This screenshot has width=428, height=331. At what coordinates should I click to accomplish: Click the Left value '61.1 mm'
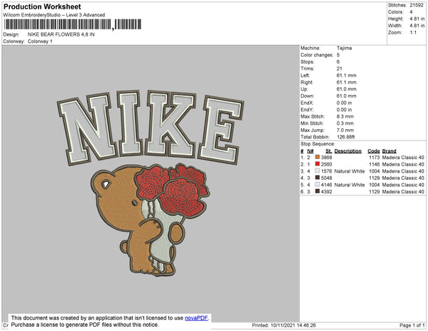pyautogui.click(x=347, y=76)
